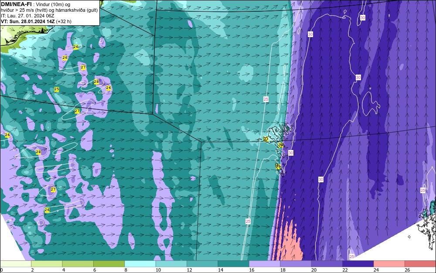Screen dimensions: 436x273
Task: Click the legend scale value 2
Action: click(33, 270)
